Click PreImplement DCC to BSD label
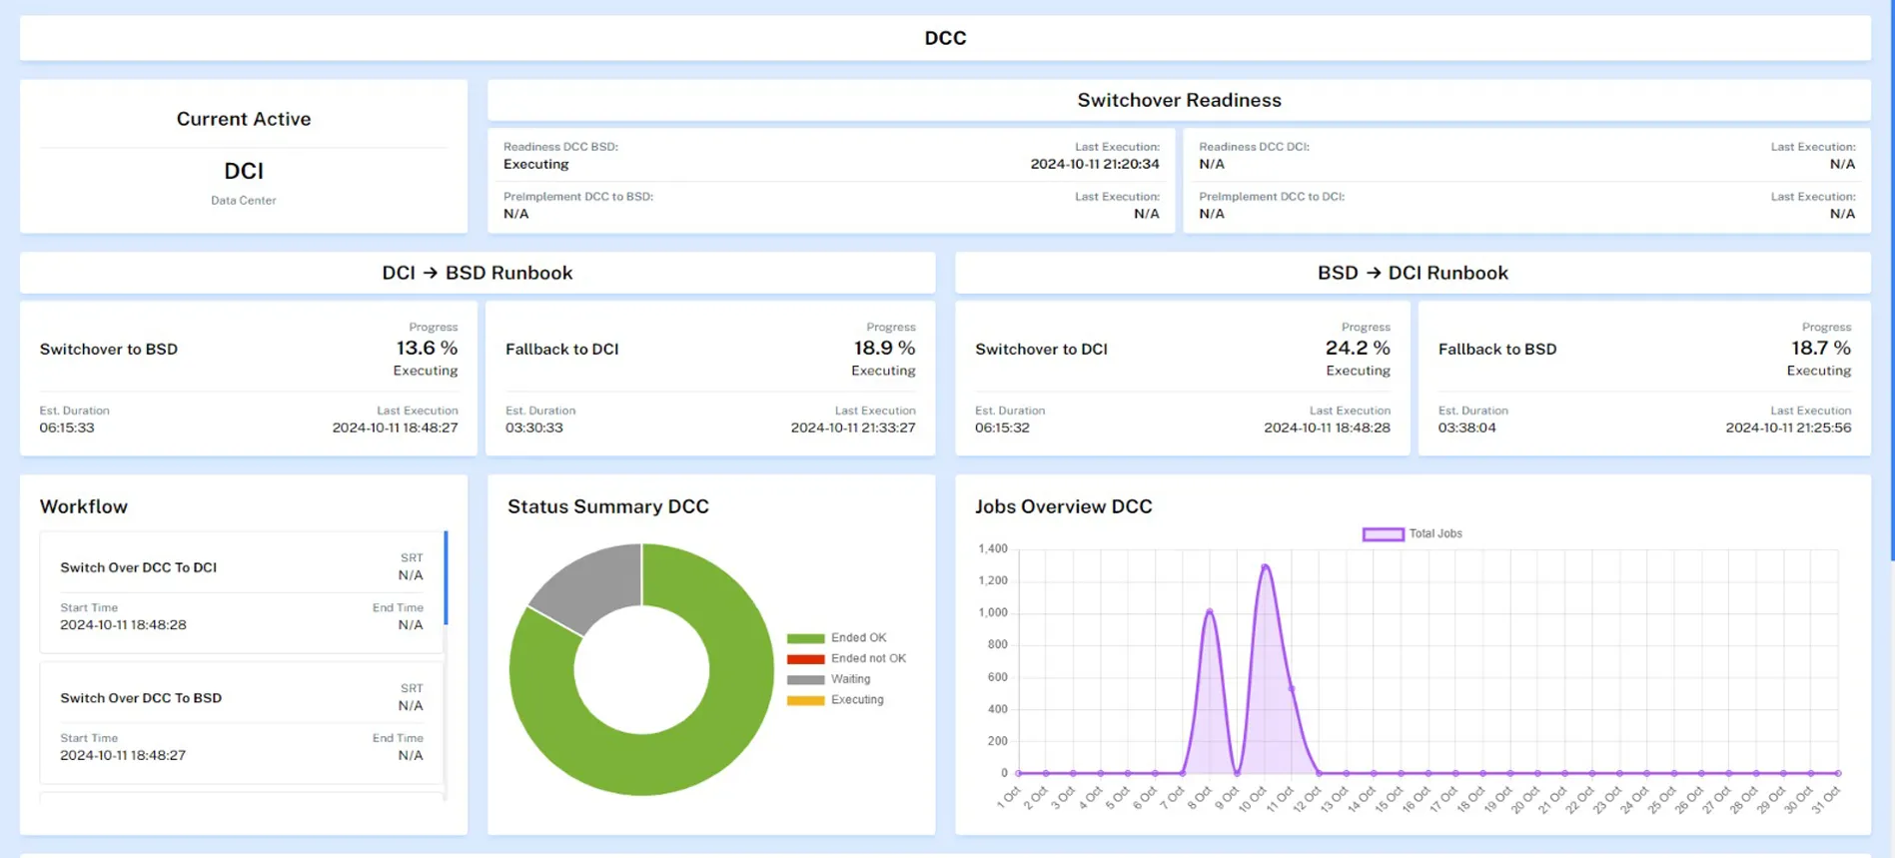 coord(578,197)
